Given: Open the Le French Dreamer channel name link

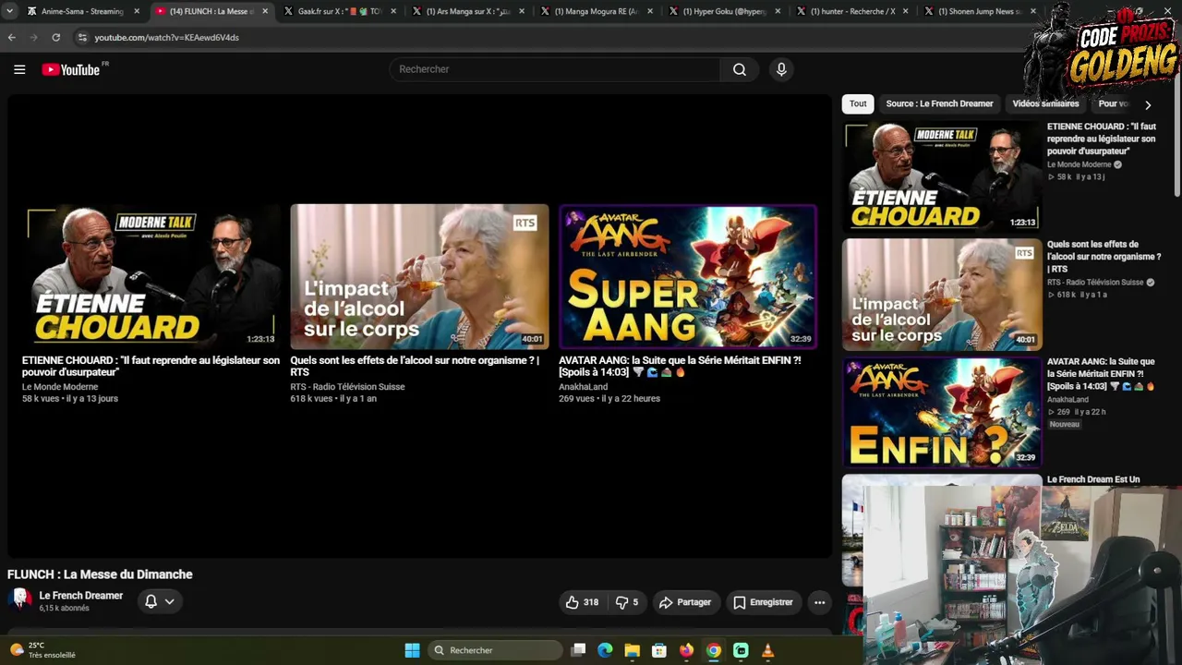Looking at the screenshot, I should [81, 596].
